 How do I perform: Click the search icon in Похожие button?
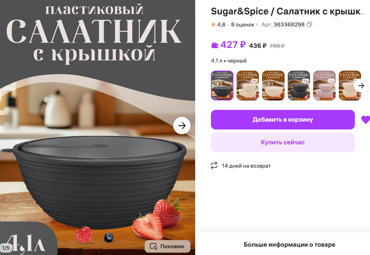(154, 246)
